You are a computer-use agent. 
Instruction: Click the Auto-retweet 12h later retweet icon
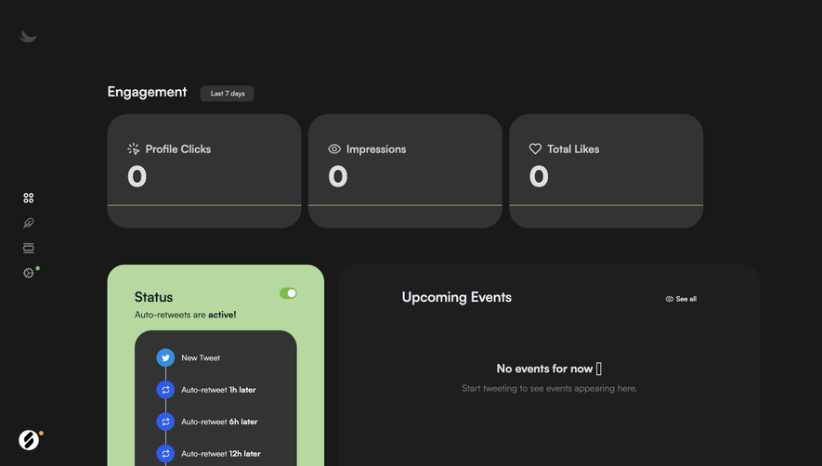pyautogui.click(x=165, y=453)
